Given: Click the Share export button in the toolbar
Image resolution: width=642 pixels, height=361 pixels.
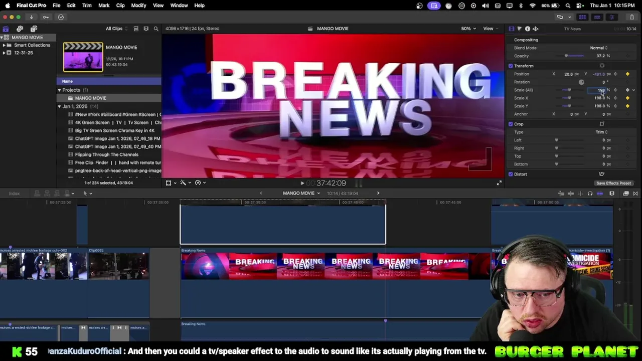Looking at the screenshot, I should click(x=631, y=17).
